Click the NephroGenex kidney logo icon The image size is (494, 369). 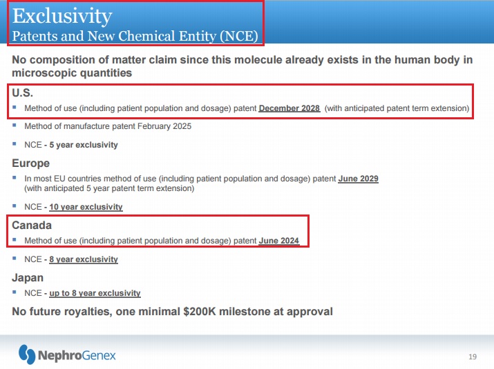point(27,354)
